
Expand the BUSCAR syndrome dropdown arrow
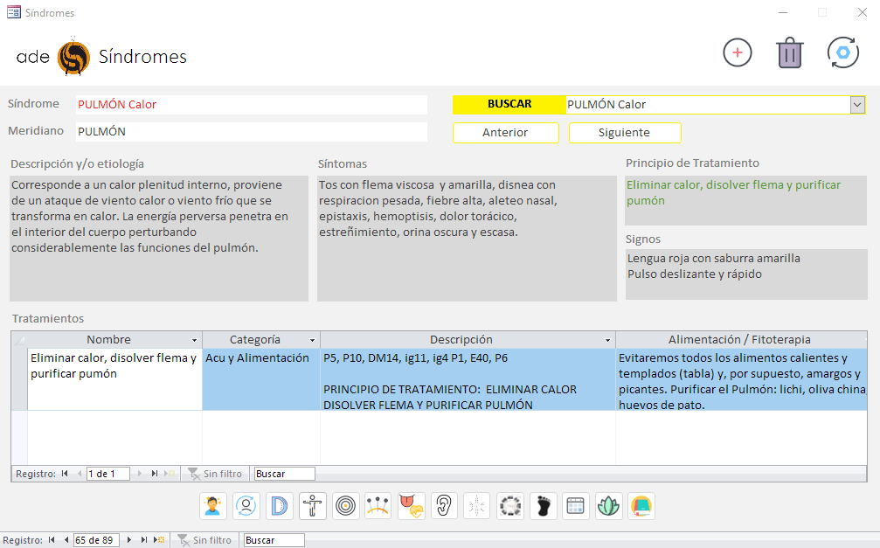pyautogui.click(x=856, y=105)
